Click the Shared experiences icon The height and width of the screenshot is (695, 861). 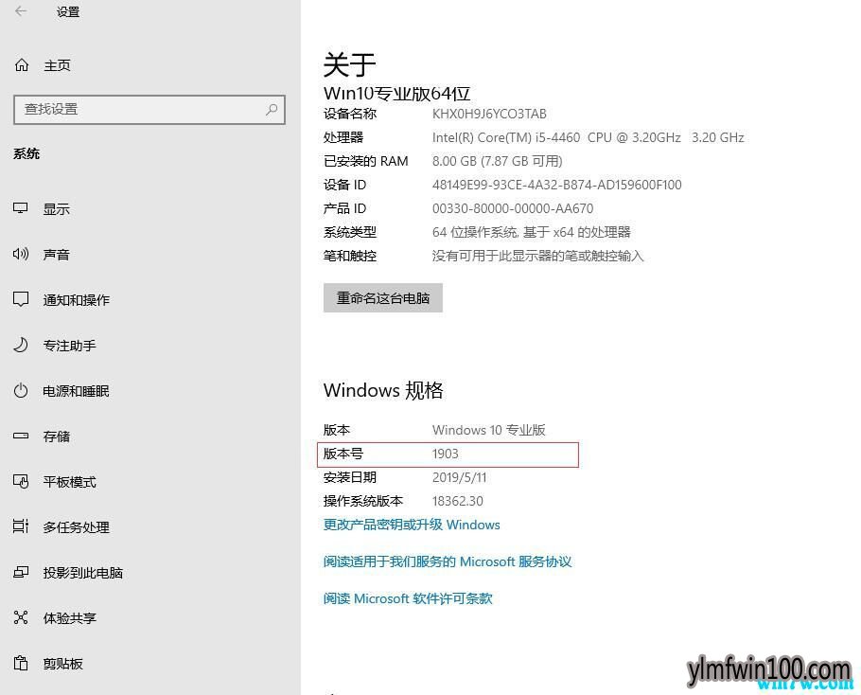coord(20,617)
